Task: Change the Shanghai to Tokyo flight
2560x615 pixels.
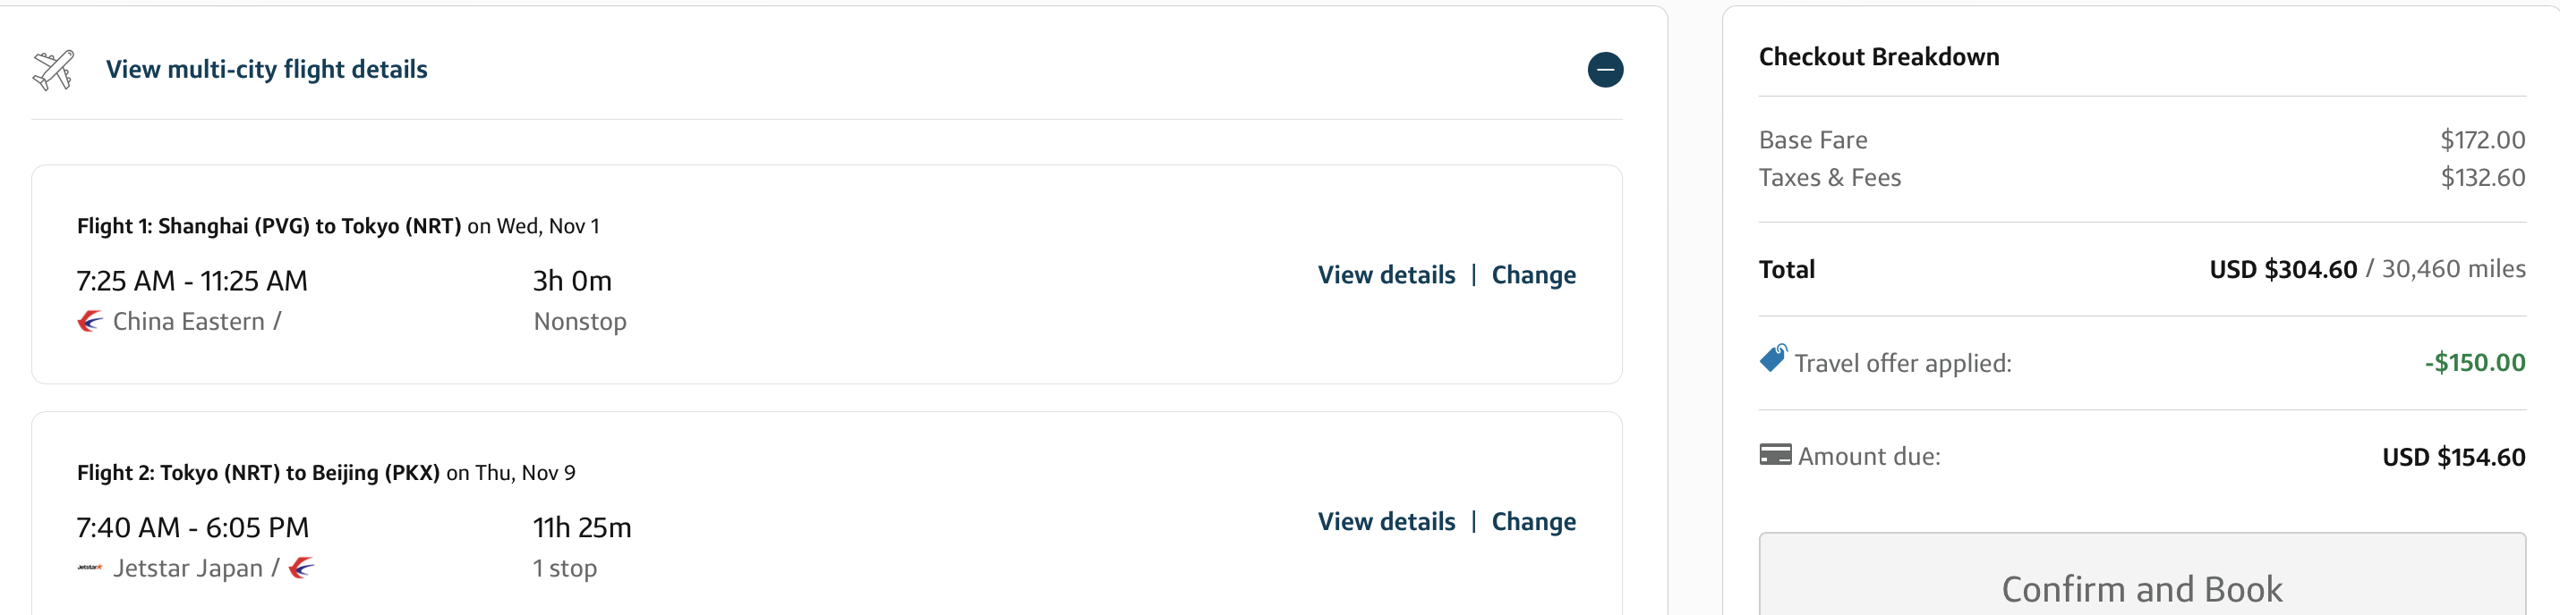Action: (x=1533, y=274)
